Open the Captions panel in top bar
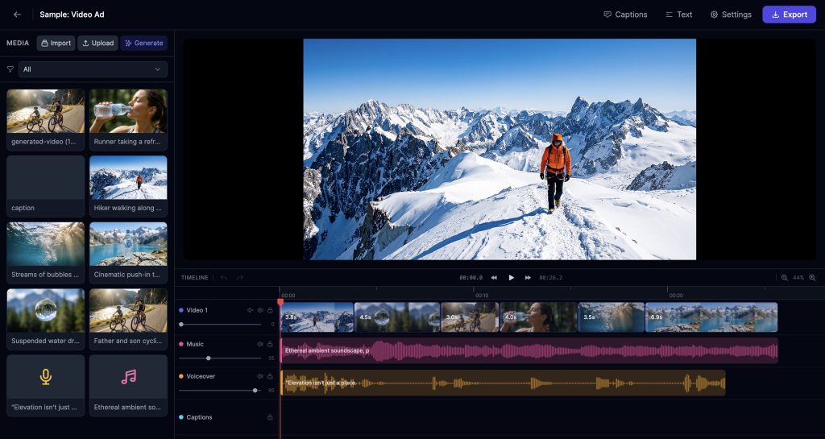 coord(625,14)
